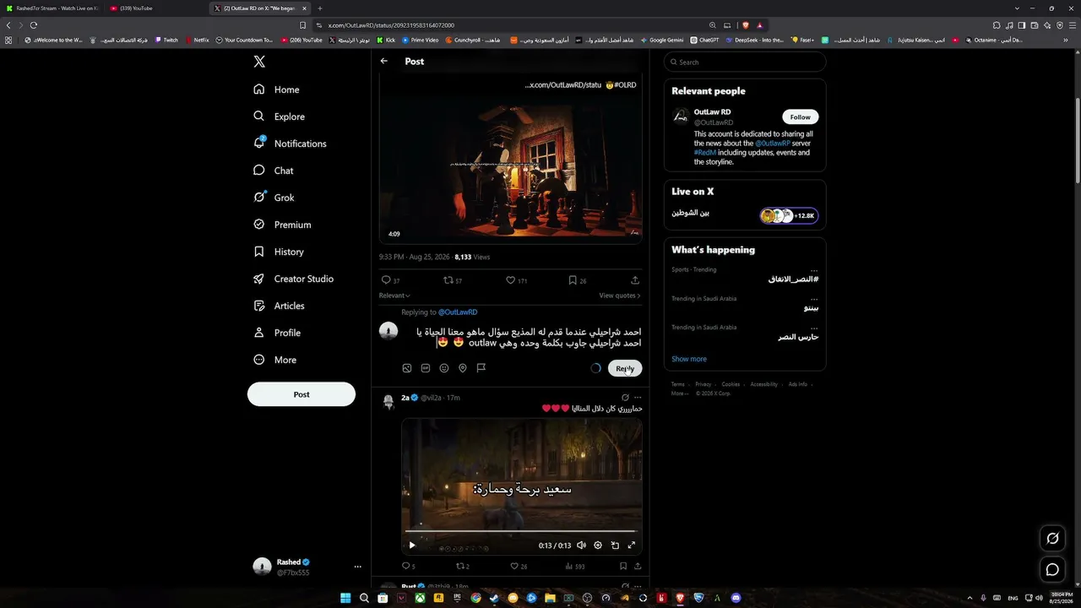
Task: Open the floating messages button
Action: pos(1052,569)
